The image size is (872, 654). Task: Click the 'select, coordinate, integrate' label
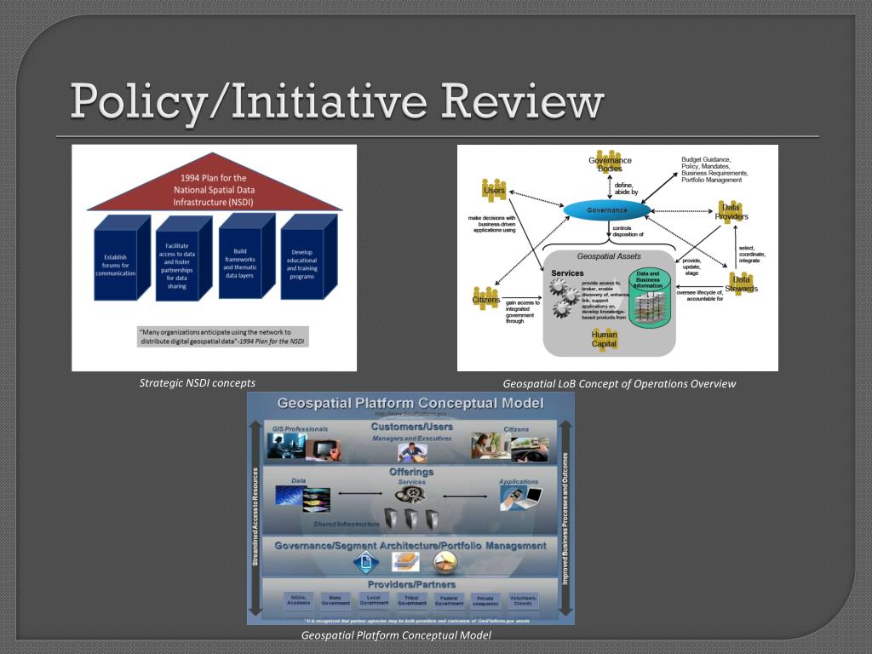tap(752, 254)
